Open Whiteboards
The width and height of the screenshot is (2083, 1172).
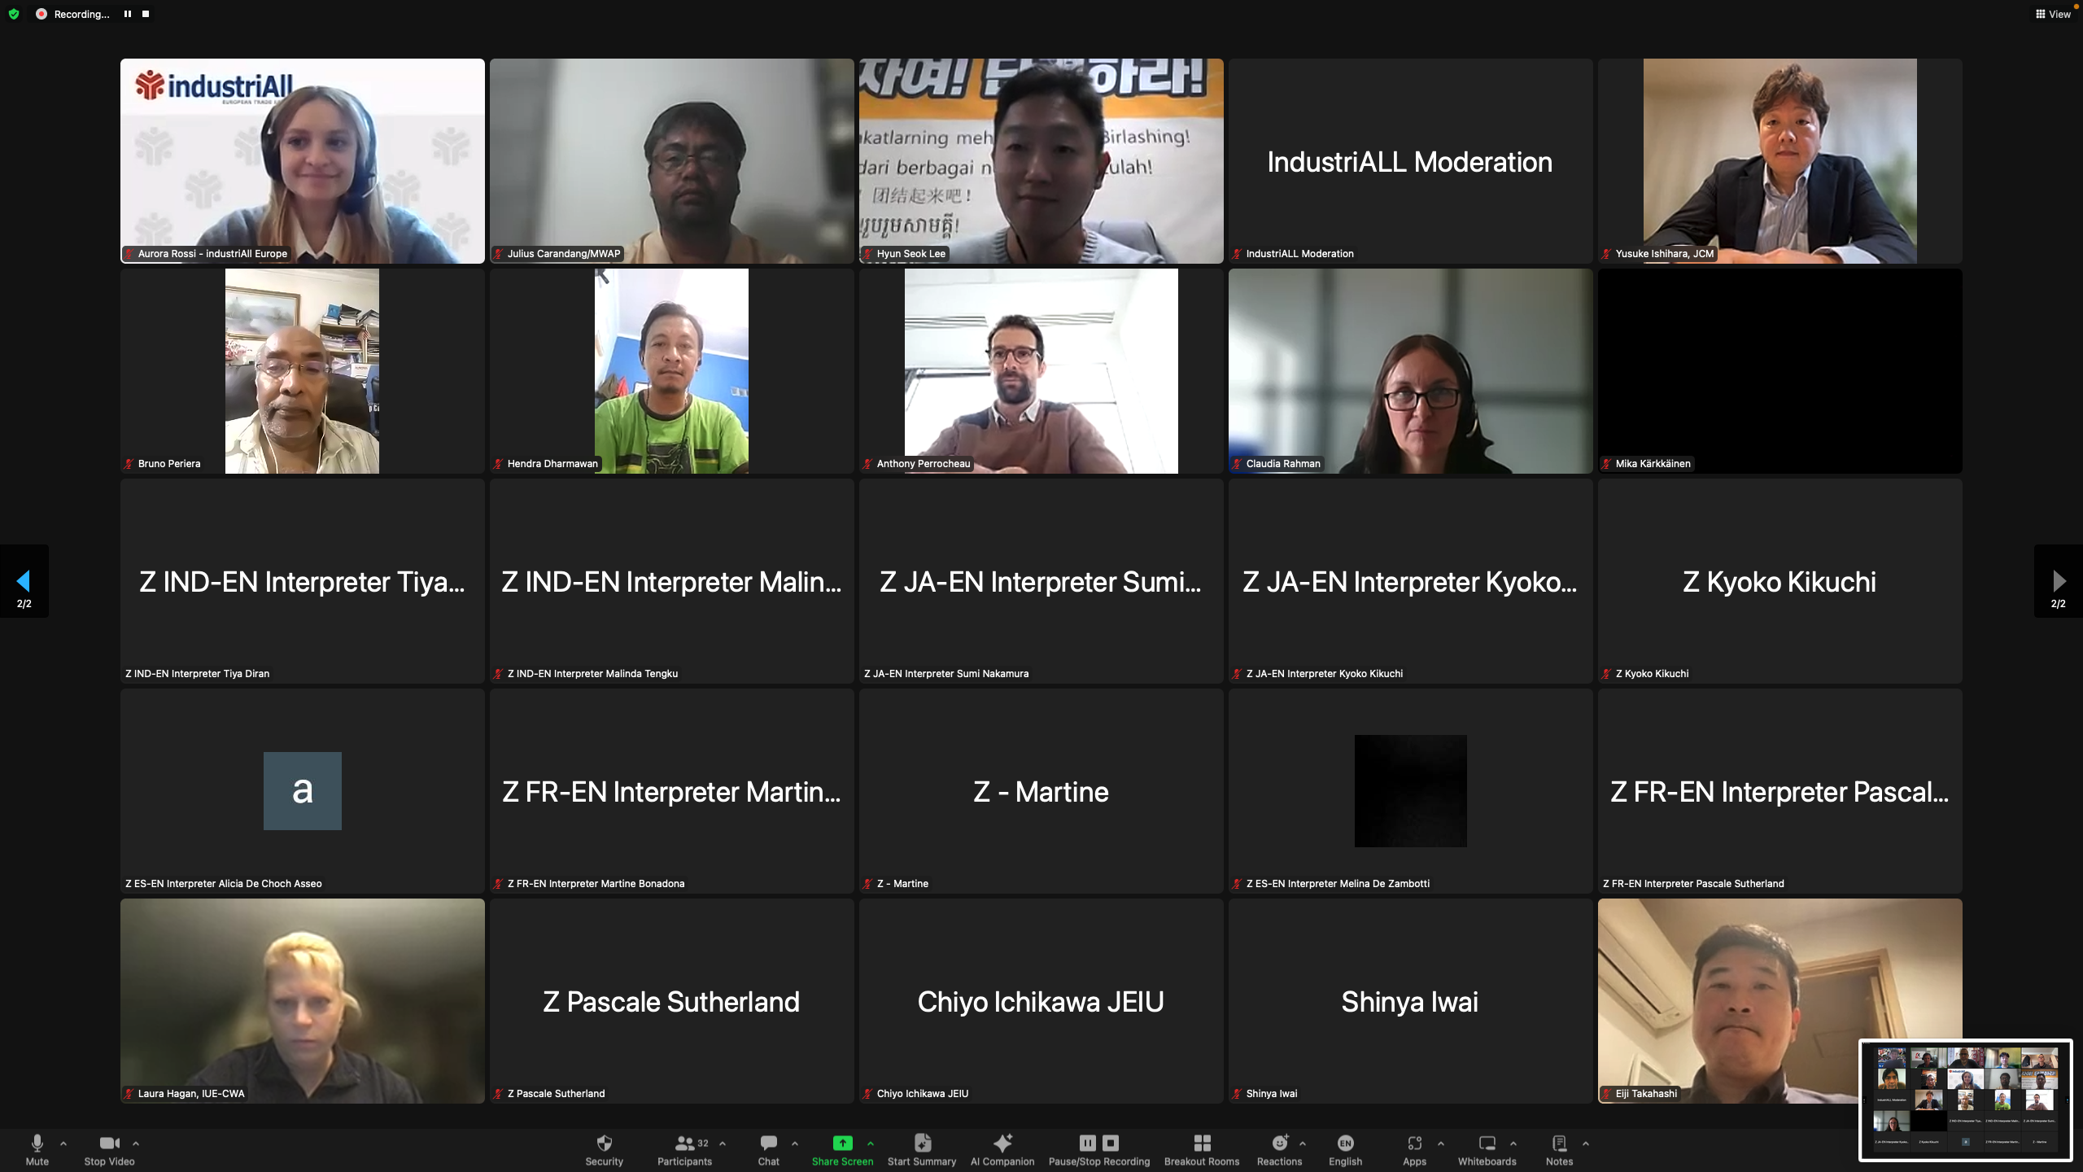click(x=1487, y=1149)
